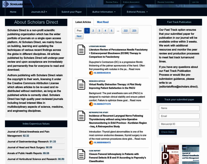
Task: Click the Prev pagination button
Action: pyautogui.click(x=79, y=31)
